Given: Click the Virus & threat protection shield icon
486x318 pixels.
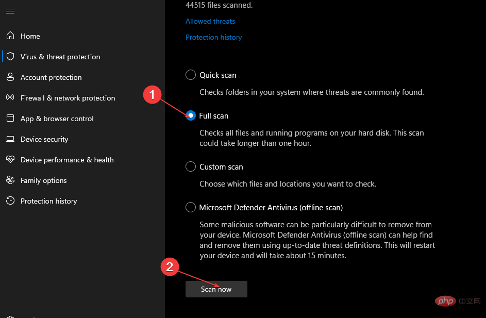Looking at the screenshot, I should coord(10,56).
